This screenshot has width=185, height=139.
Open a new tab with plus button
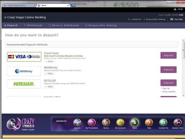[73, 5]
